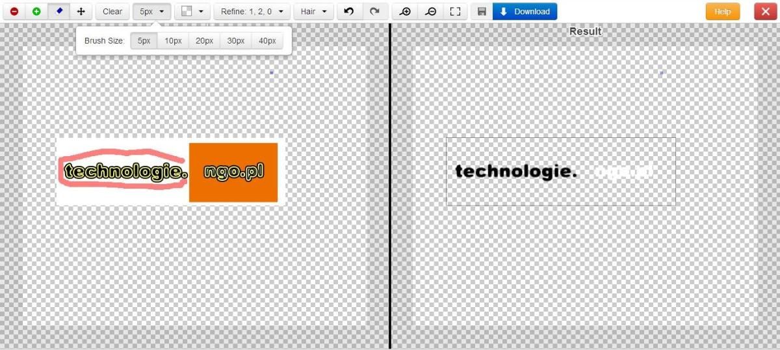
Task: Click the fit-to-view icon
Action: click(455, 12)
